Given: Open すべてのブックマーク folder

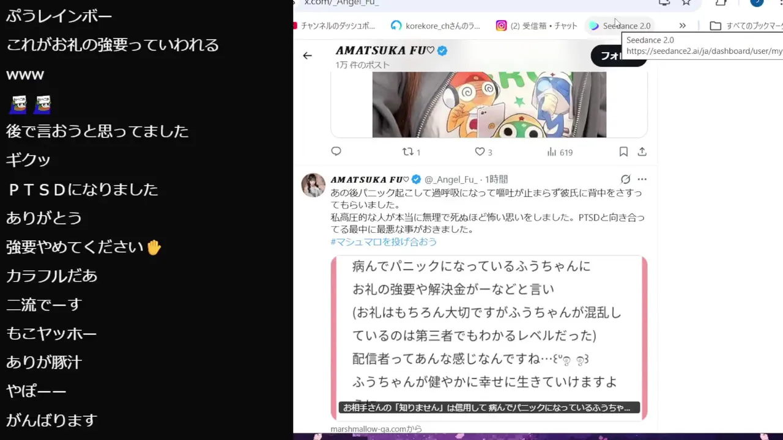Looking at the screenshot, I should (746, 26).
